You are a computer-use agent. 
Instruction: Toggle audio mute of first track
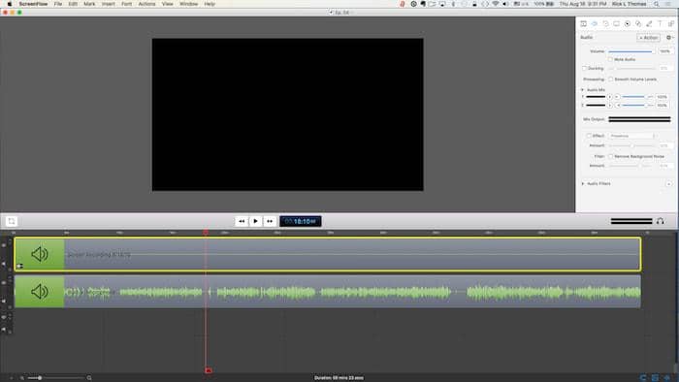pyautogui.click(x=4, y=264)
